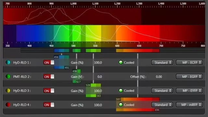Click the yellow HyD-RLD 3 channel color icon
208x117 pixels.
click(8, 91)
